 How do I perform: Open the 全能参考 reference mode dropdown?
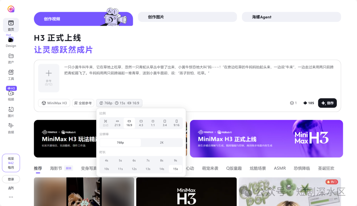83,103
